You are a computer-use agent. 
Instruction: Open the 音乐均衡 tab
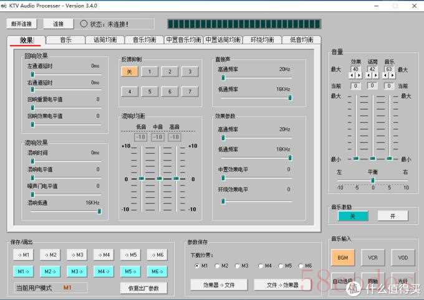point(144,40)
